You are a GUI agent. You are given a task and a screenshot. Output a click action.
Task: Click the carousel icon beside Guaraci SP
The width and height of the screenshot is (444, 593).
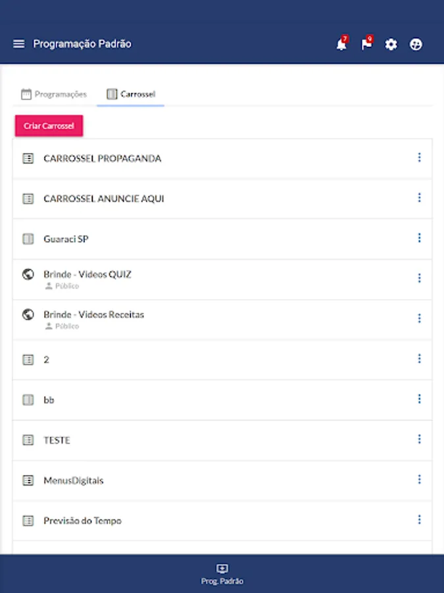[28, 239]
